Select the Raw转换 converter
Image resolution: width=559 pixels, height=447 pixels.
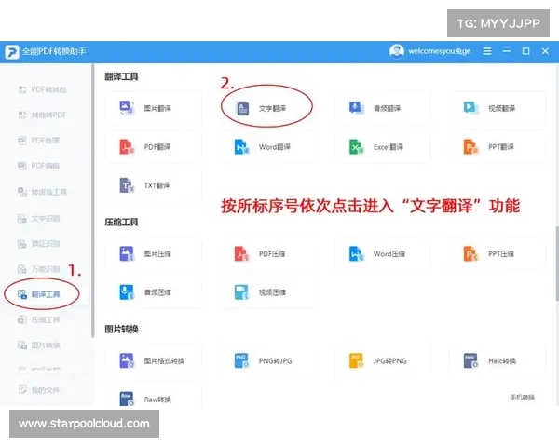[154, 396]
